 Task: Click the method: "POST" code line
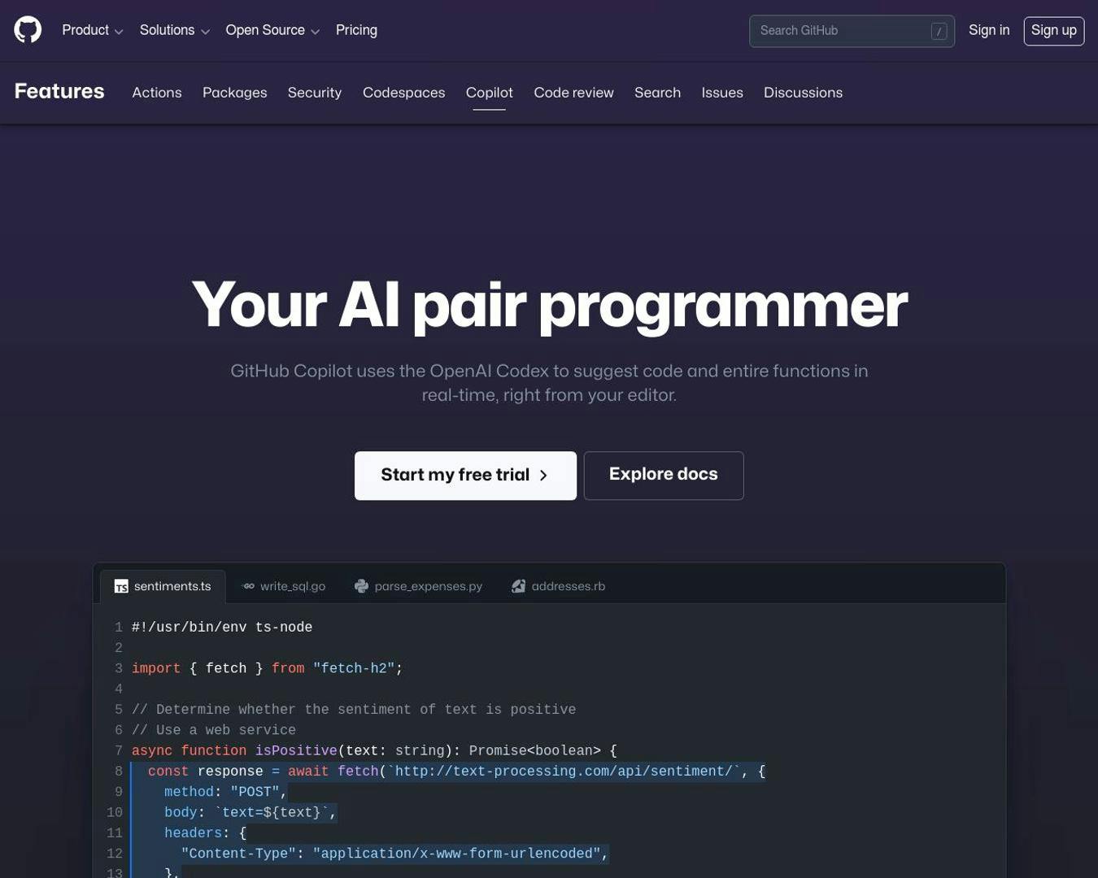point(225,792)
